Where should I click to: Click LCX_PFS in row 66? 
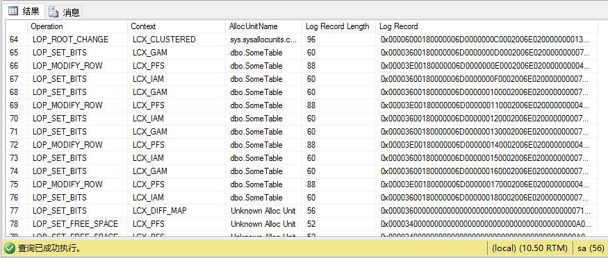pyautogui.click(x=149, y=66)
